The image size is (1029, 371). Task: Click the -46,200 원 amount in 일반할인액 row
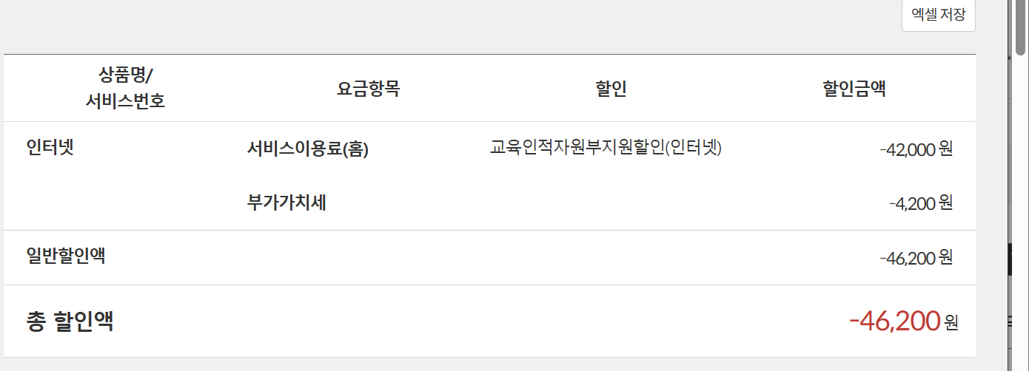click(x=916, y=258)
